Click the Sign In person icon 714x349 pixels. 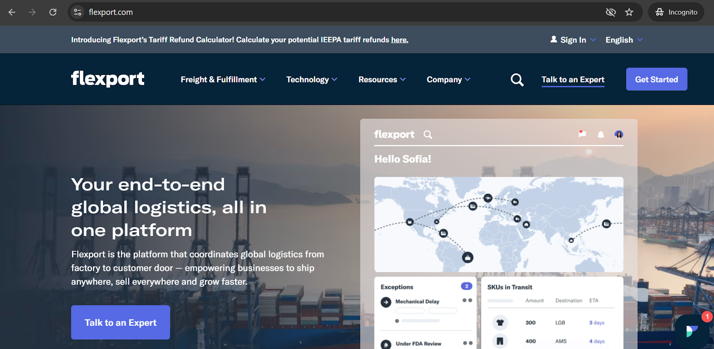554,39
